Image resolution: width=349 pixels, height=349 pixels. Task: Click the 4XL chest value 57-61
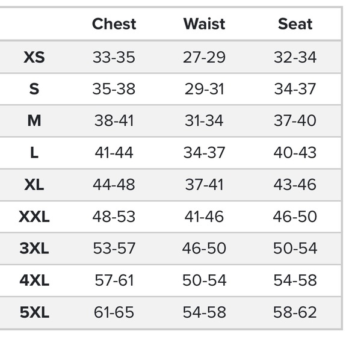[x=114, y=280]
